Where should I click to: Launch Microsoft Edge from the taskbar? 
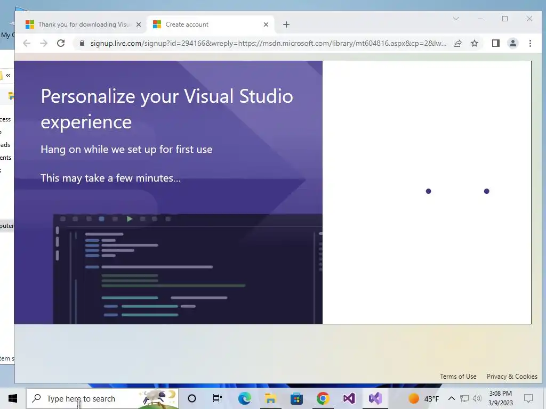[244, 398]
